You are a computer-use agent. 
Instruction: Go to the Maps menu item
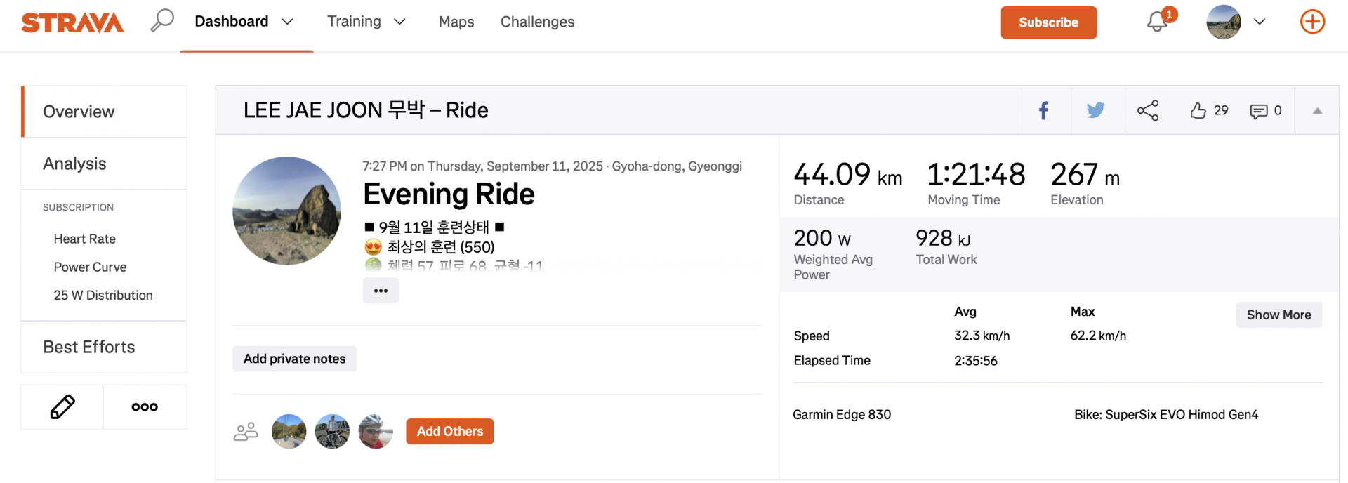[x=456, y=22]
